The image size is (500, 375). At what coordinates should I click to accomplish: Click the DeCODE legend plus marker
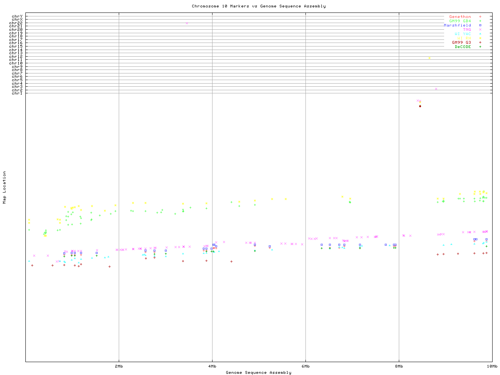pos(480,47)
